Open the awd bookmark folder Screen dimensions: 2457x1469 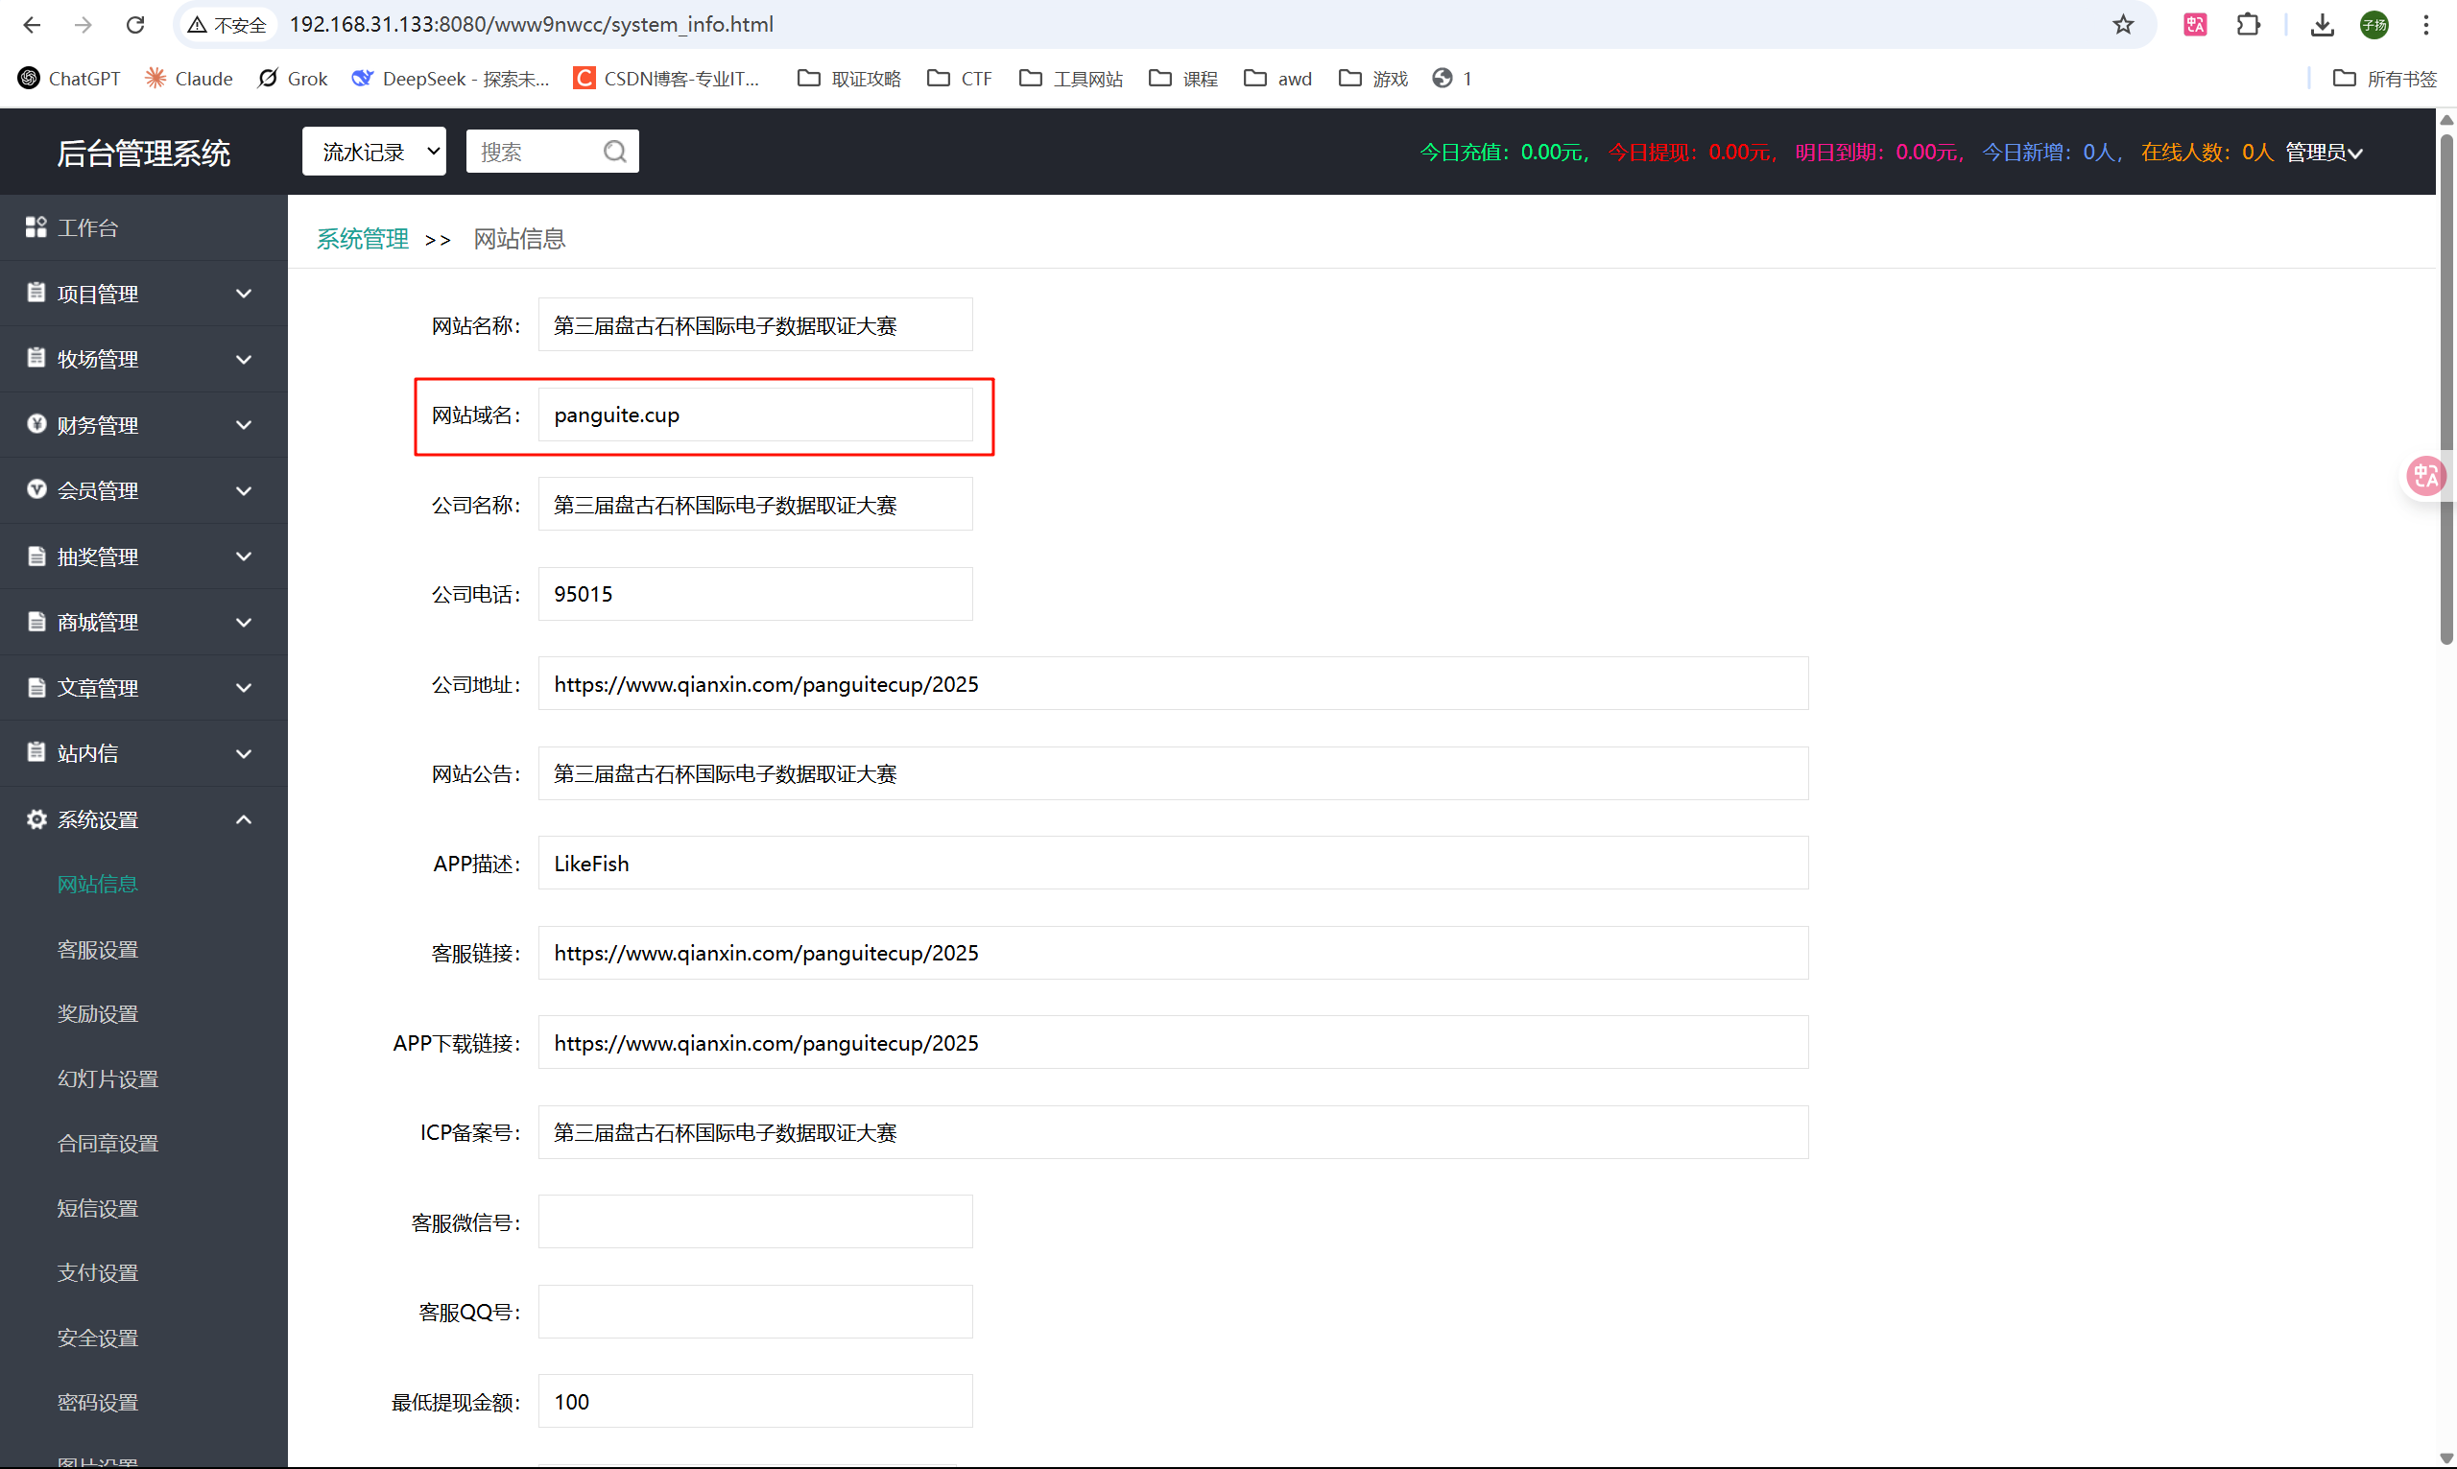click(x=1278, y=79)
